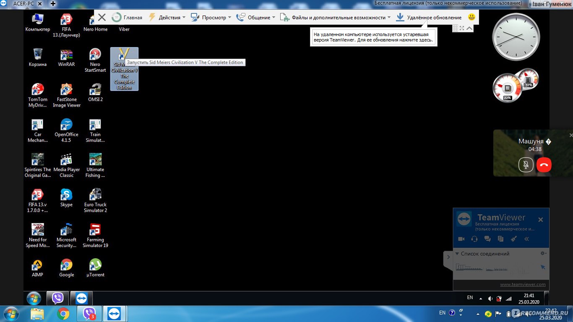The width and height of the screenshot is (573, 322).
Task: Open TeamViewer on the remote taskbar
Action: click(81, 299)
